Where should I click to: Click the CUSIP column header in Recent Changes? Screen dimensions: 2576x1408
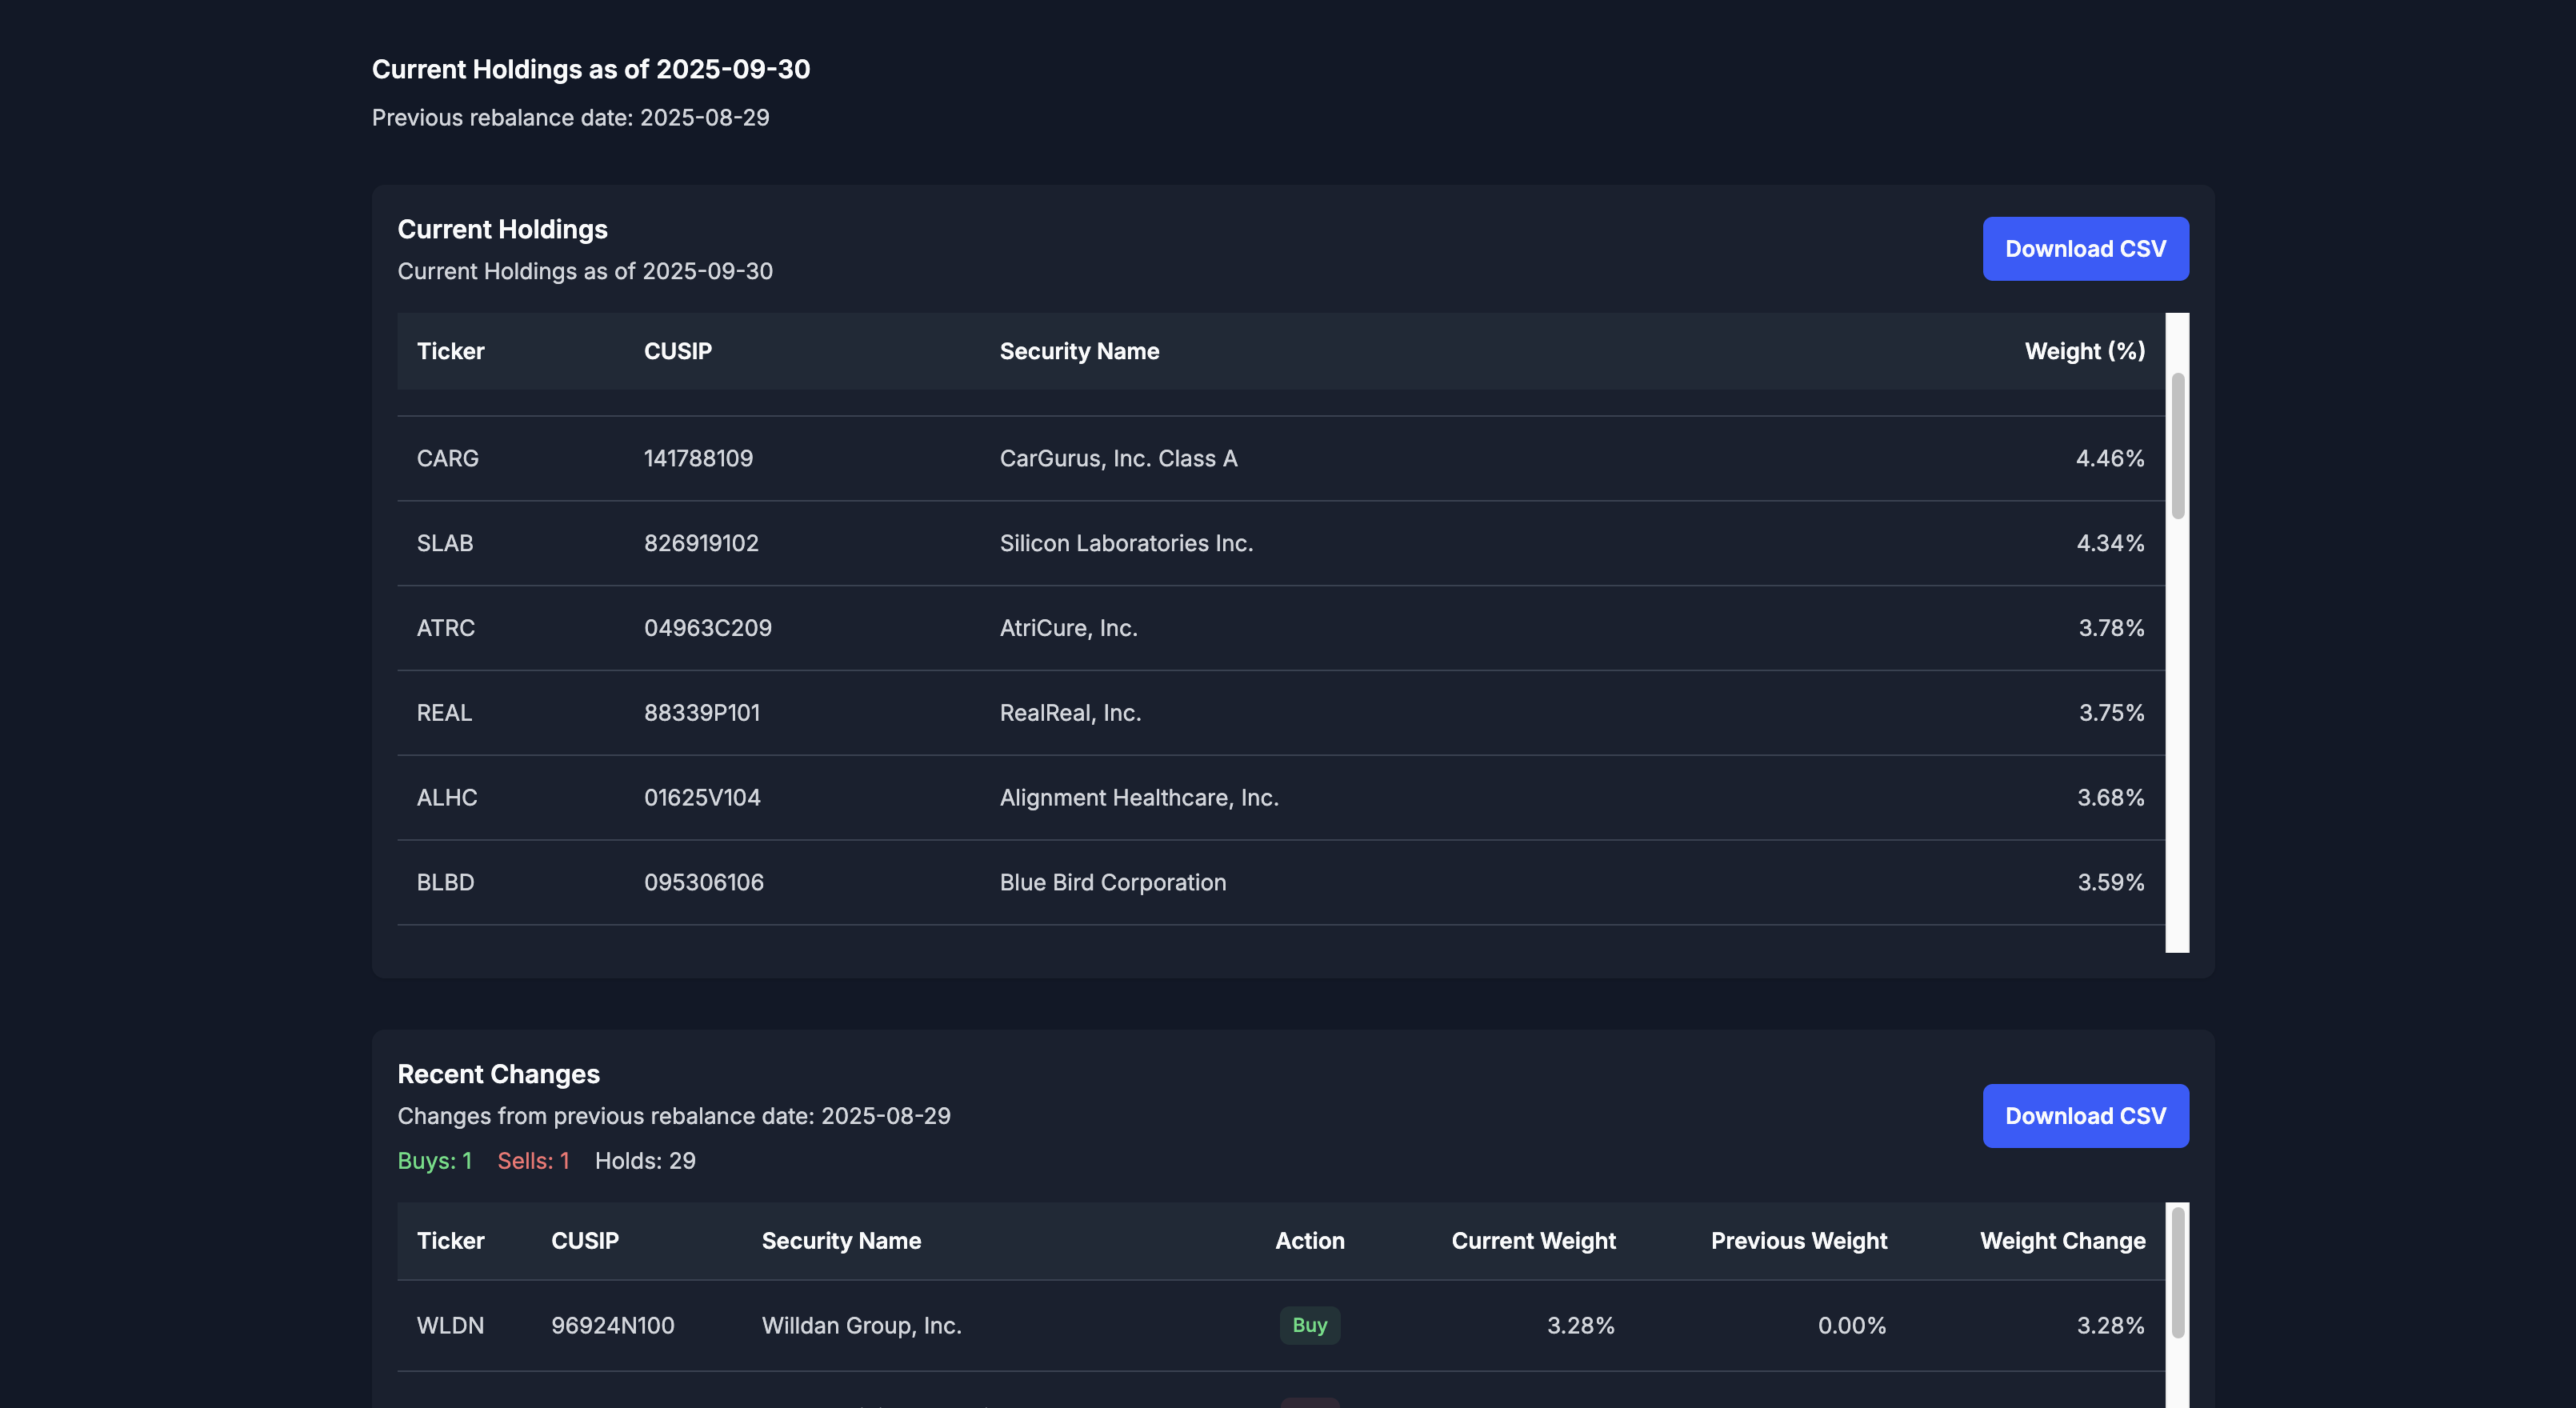pyautogui.click(x=585, y=1240)
